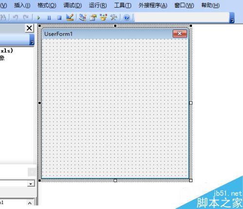Run the macro with green play icon
The width and height of the screenshot is (243, 209).
38,18
